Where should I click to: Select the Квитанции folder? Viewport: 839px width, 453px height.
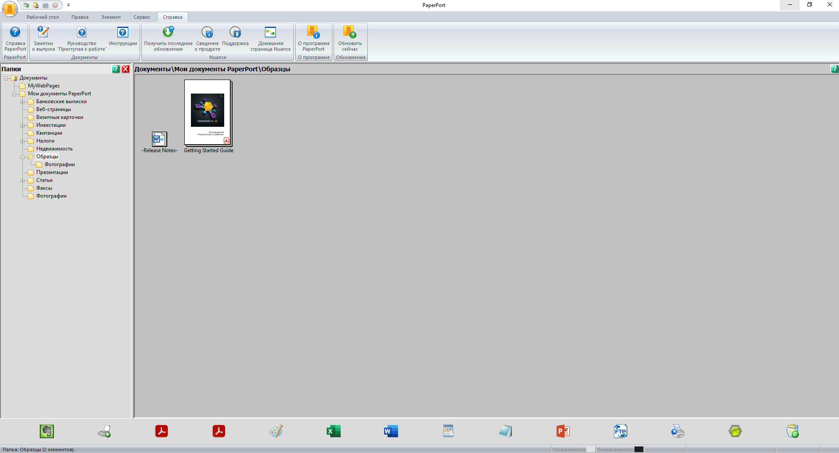pos(49,133)
